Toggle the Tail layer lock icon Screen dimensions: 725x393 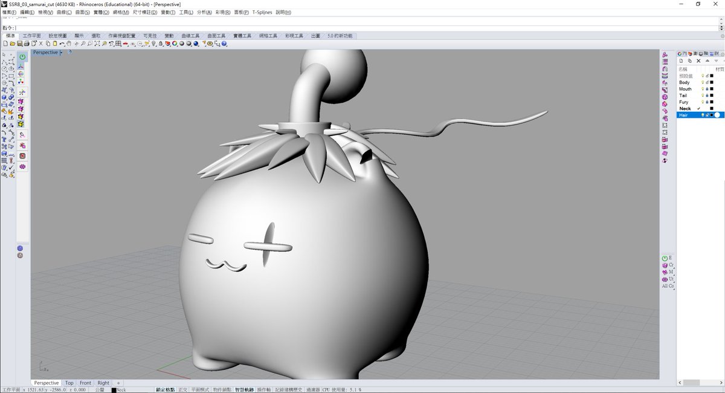(707, 96)
